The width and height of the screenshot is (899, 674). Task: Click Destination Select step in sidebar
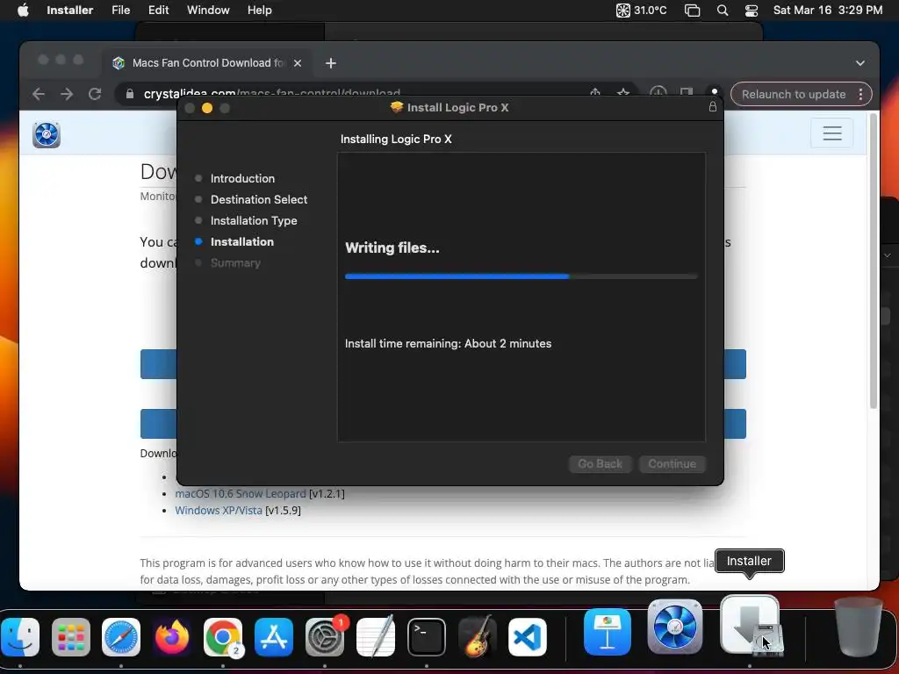[x=259, y=199]
